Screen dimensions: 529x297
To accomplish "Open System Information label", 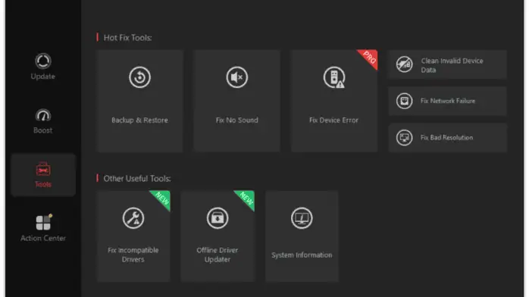I will point(302,255).
